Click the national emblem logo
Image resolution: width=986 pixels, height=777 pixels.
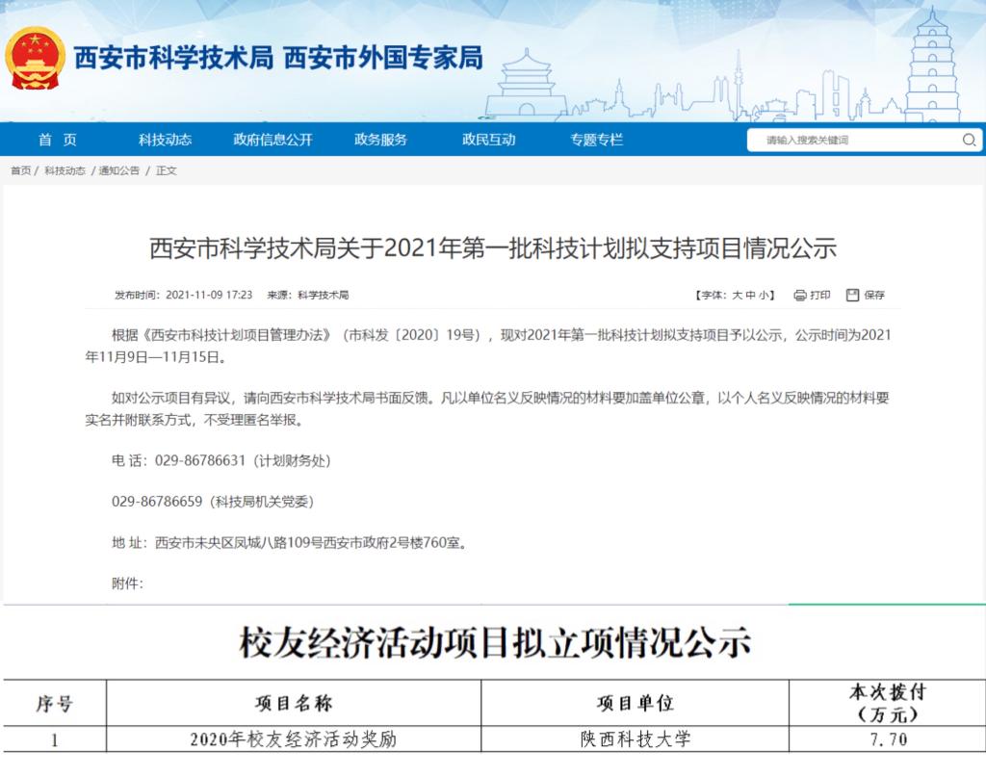37,60
